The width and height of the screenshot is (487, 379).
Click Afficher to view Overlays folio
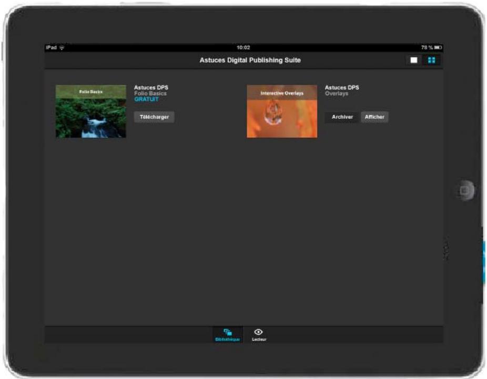pyautogui.click(x=374, y=117)
